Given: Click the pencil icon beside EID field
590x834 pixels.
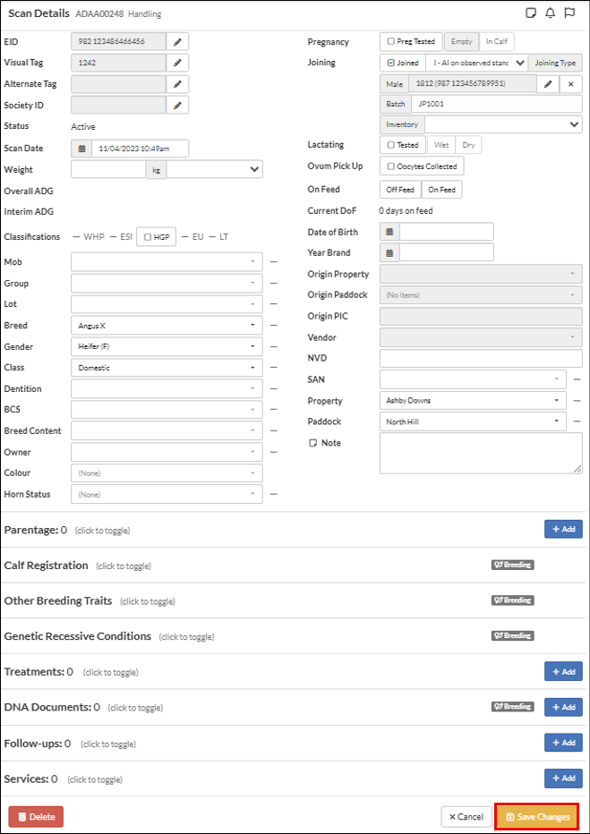Looking at the screenshot, I should [177, 42].
